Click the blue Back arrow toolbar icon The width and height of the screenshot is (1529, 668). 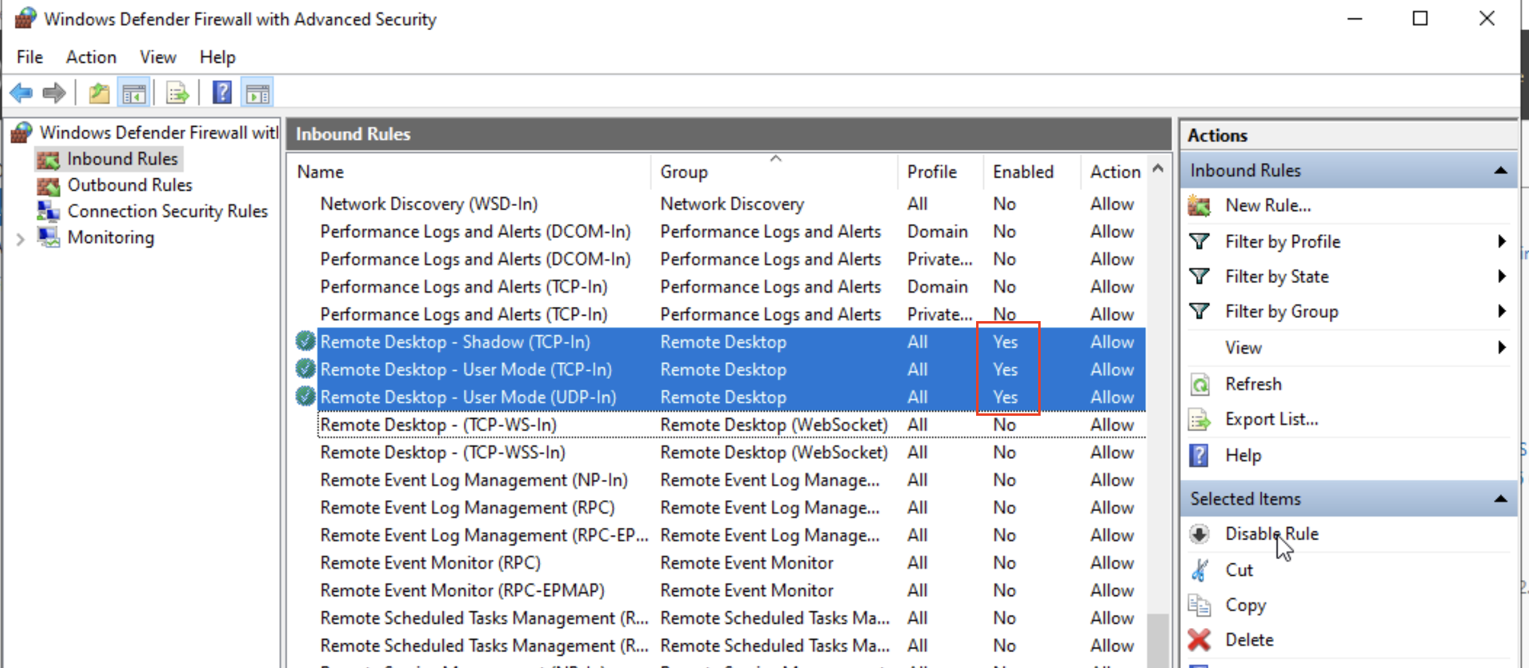tap(22, 93)
